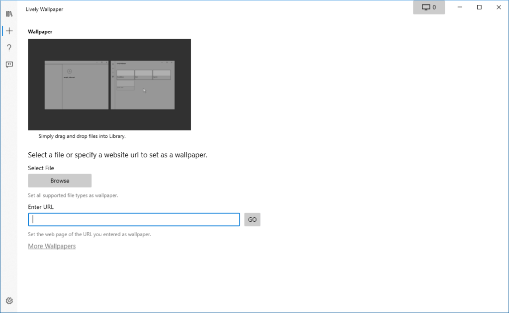Maximize the Lively Wallpaper window
This screenshot has width=509, height=313.
[x=479, y=7]
